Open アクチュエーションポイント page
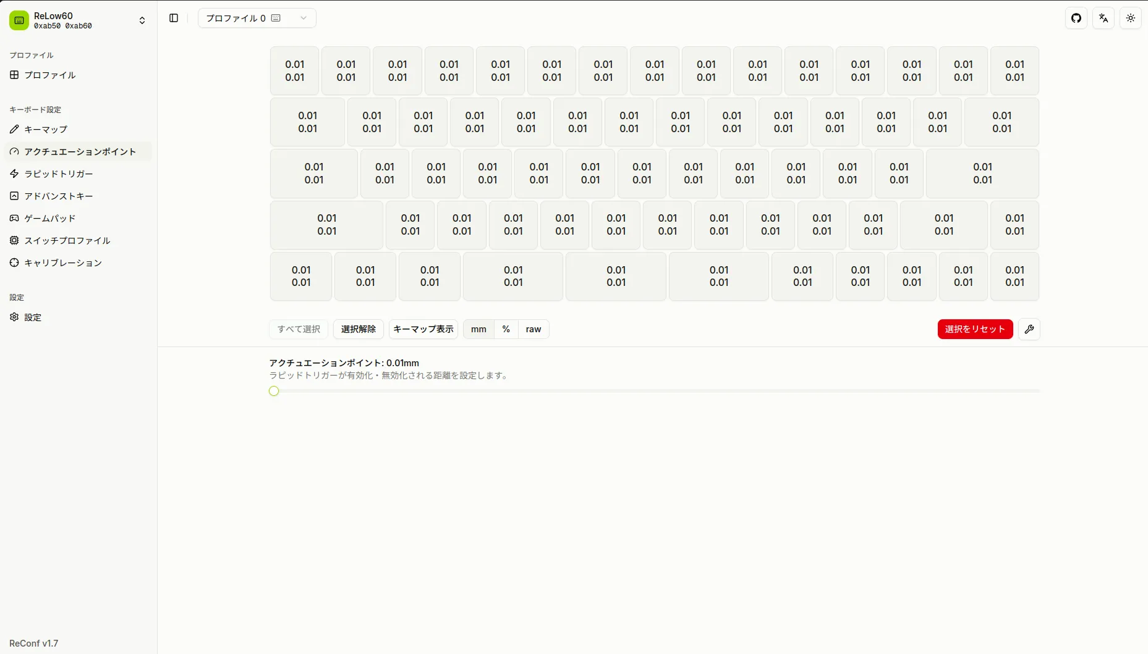 [79, 151]
